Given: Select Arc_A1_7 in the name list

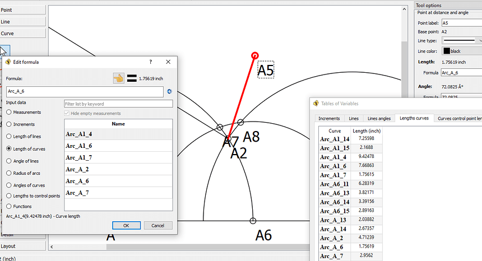Looking at the screenshot, I should pos(118,157).
